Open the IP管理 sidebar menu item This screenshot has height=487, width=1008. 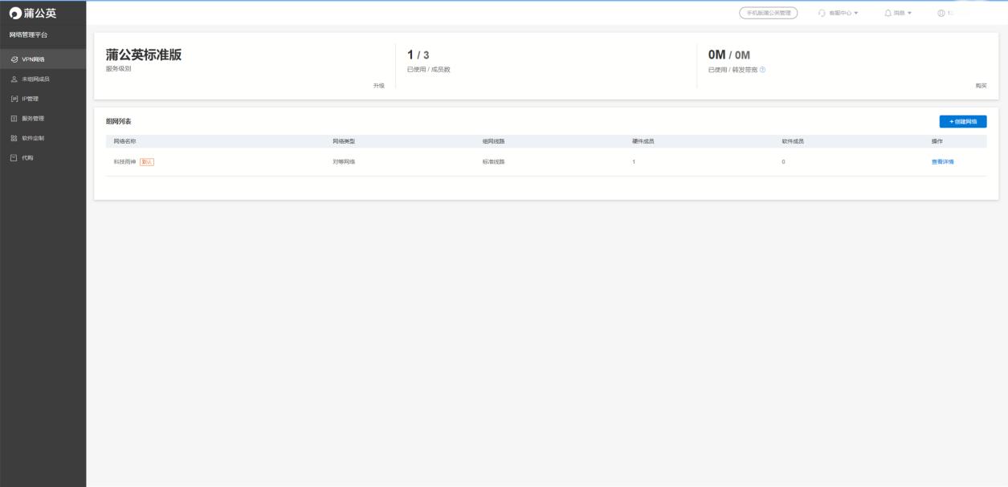pos(43,99)
